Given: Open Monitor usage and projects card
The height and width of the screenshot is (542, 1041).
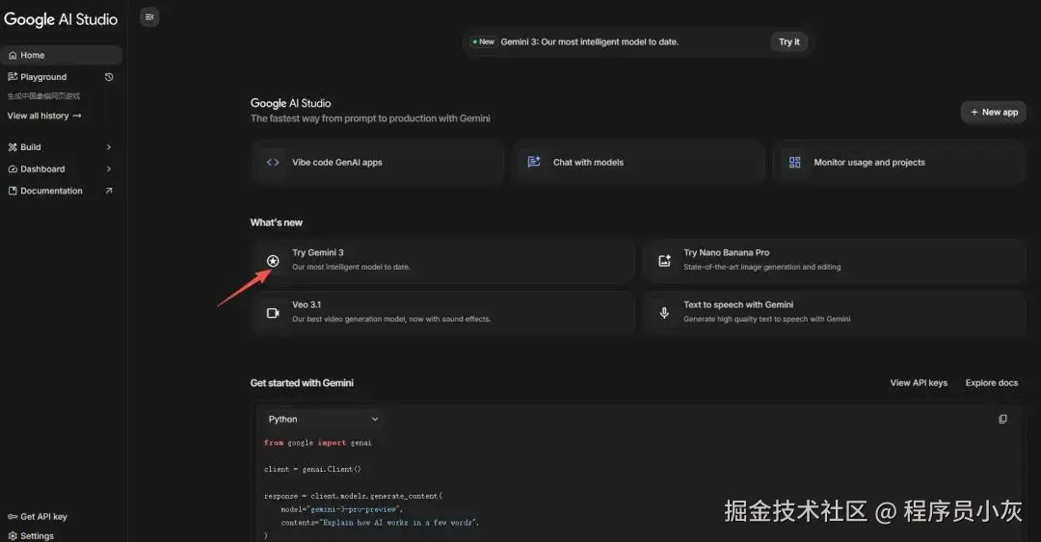Looking at the screenshot, I should click(899, 163).
